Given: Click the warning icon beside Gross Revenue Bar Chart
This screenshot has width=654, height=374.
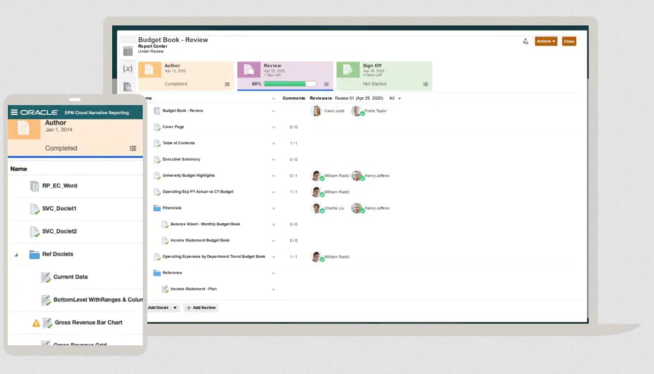Looking at the screenshot, I should pyautogui.click(x=37, y=323).
